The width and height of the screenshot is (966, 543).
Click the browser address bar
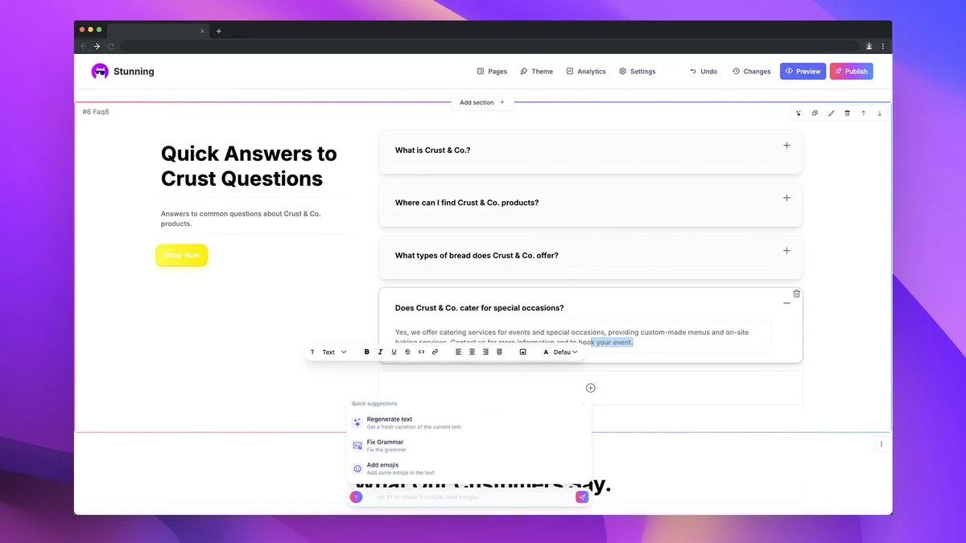[489, 46]
